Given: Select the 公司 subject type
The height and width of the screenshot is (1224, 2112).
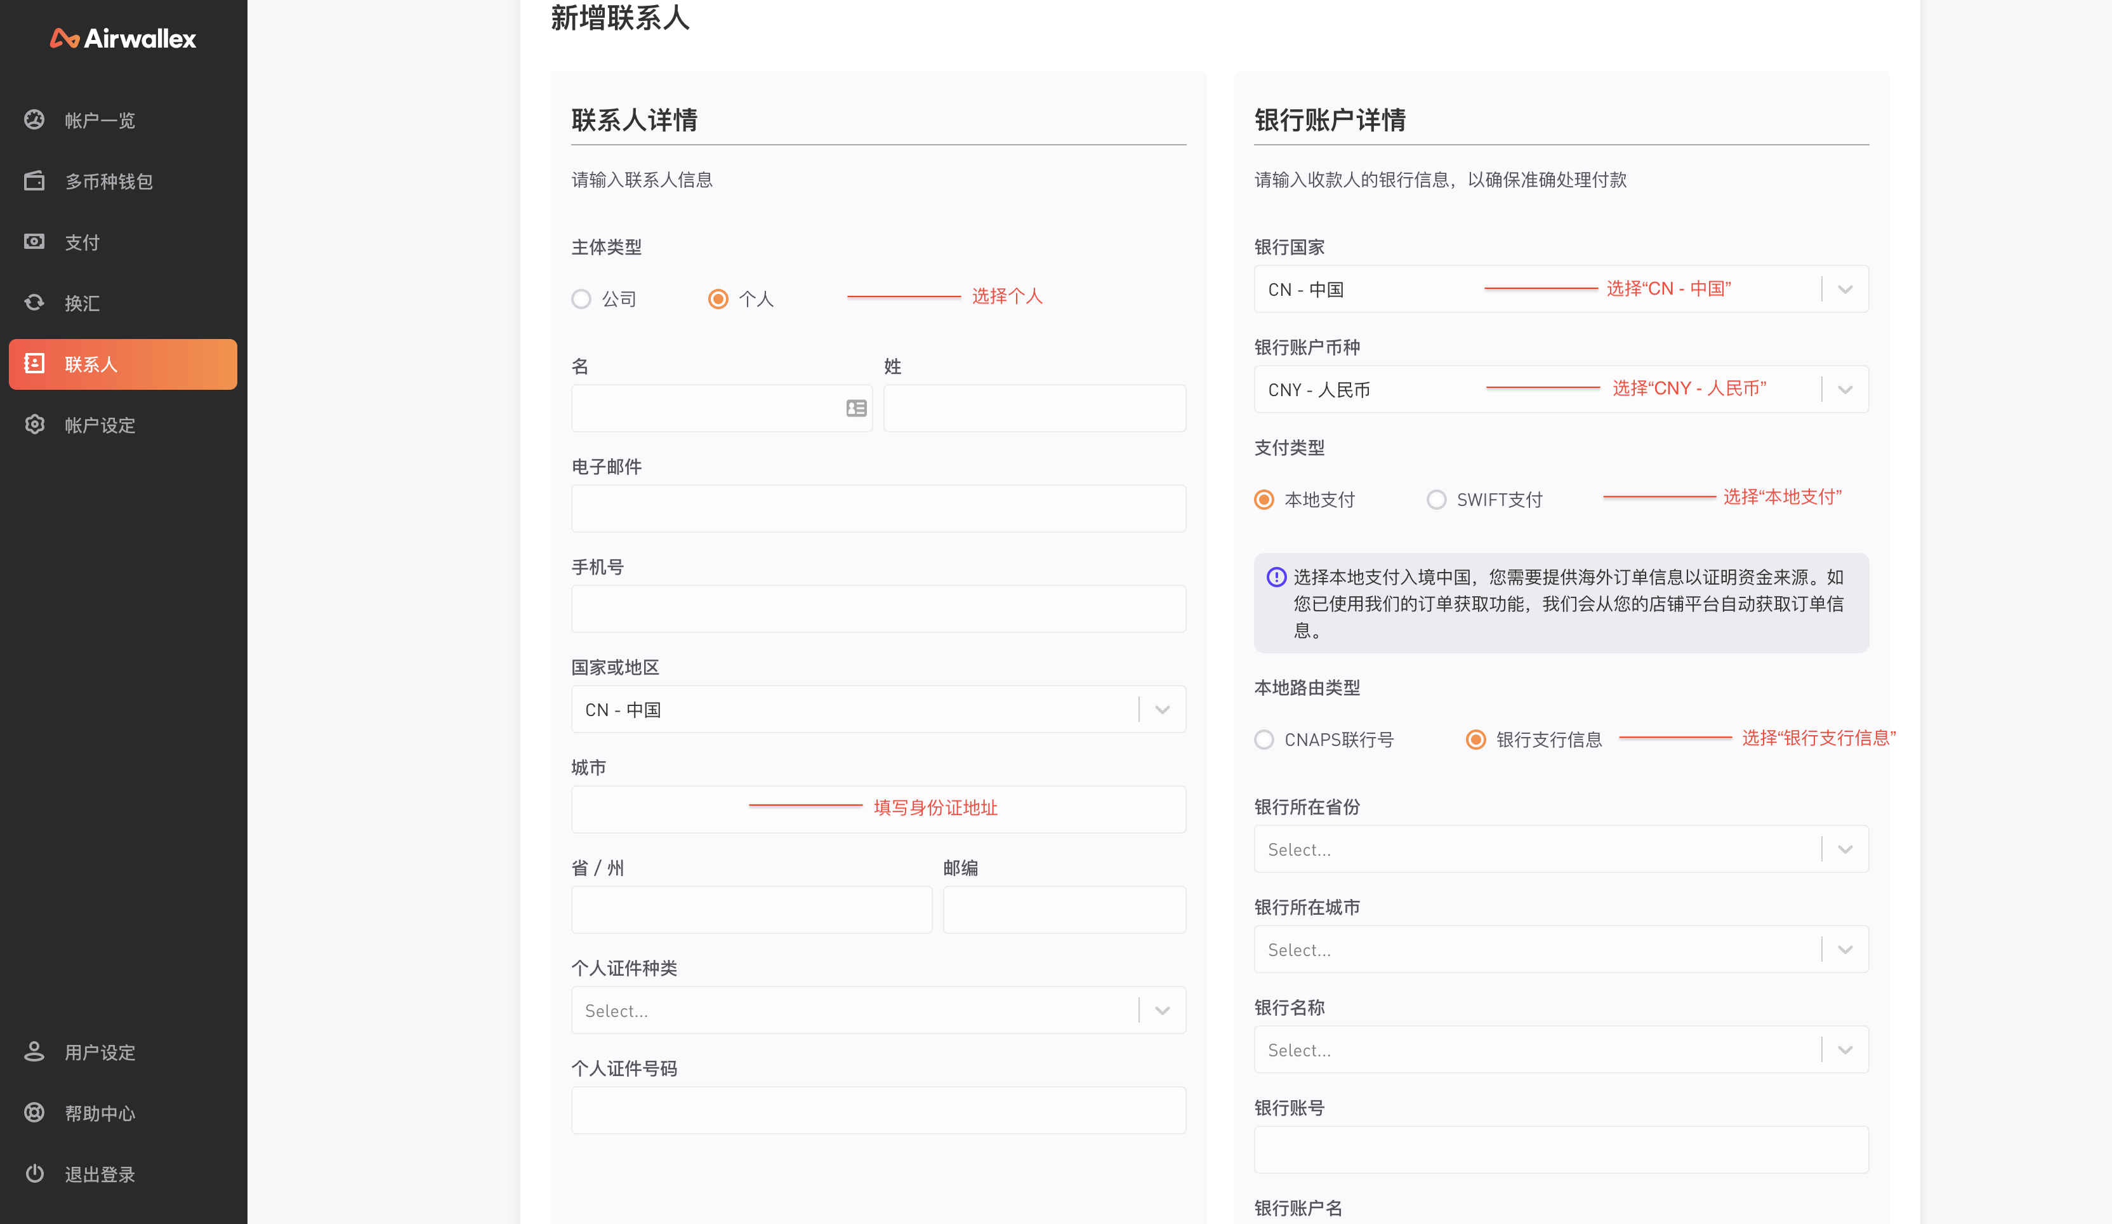Looking at the screenshot, I should (582, 298).
